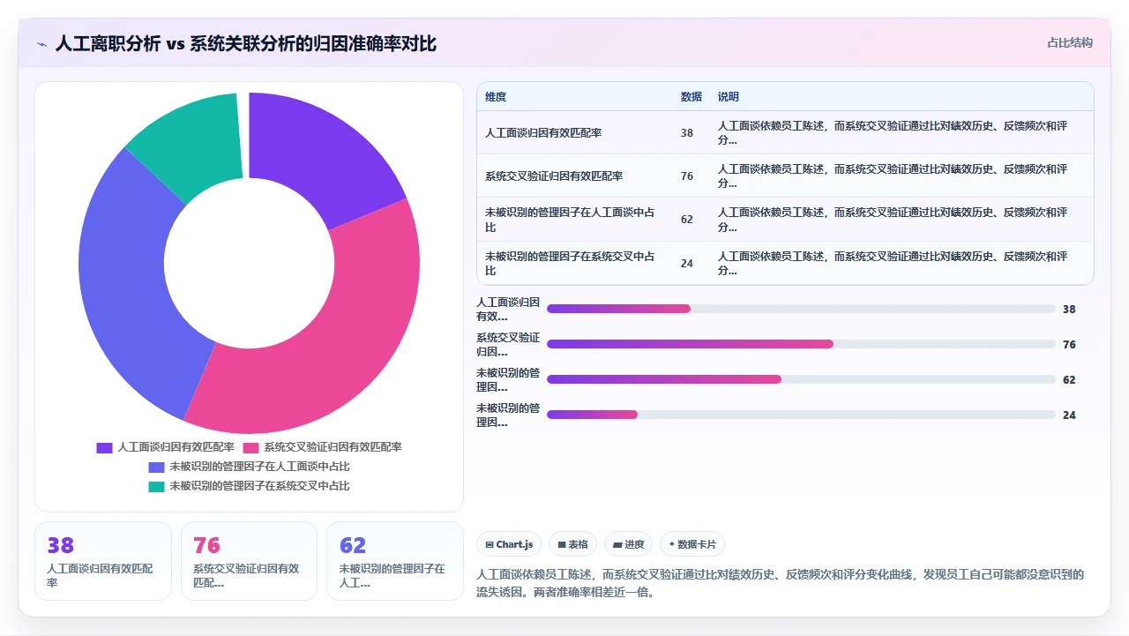Click the progress bar valued 24

801,415
